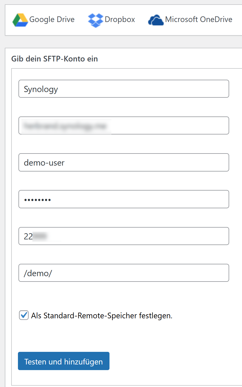Click the password bullet dots
This screenshot has height=387, width=242.
[x=37, y=200]
